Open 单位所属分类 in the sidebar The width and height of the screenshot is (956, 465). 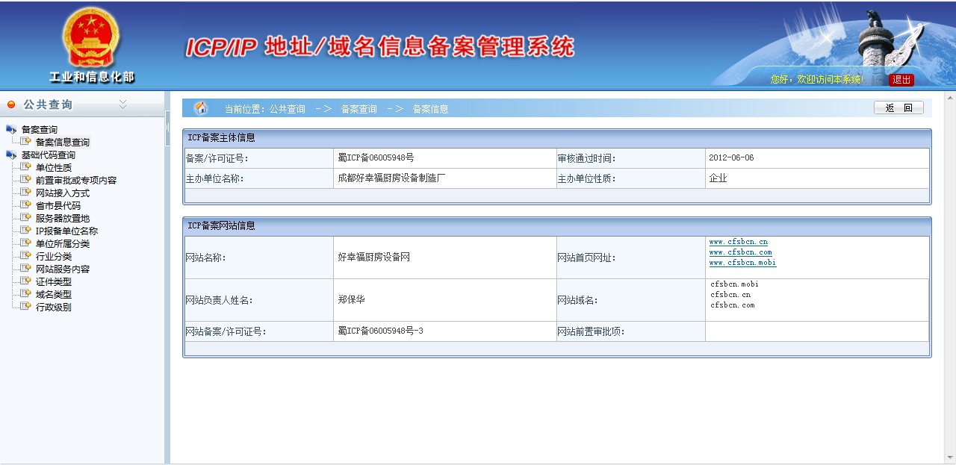63,244
